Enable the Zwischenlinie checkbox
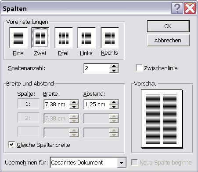 pyautogui.click(x=139, y=68)
